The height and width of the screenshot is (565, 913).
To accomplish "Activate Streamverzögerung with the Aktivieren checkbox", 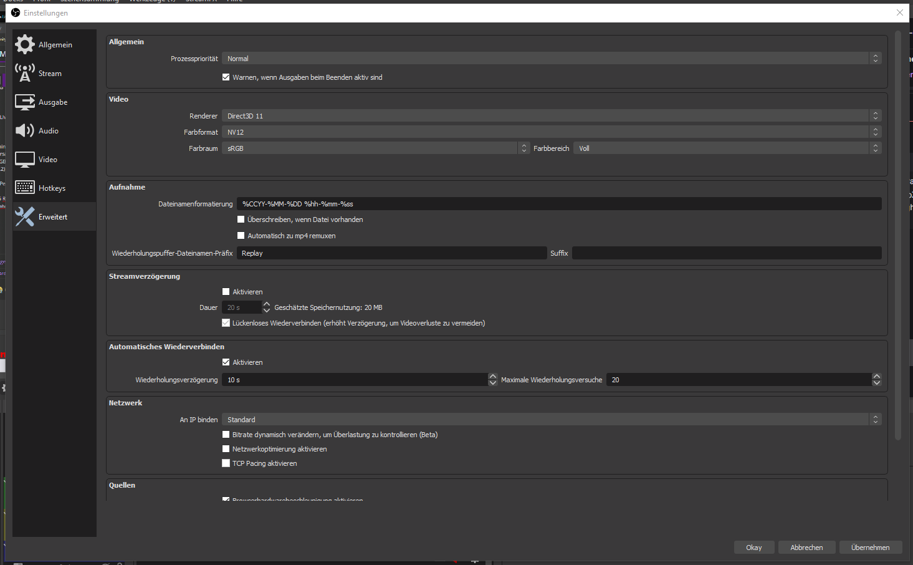I will (x=226, y=292).
